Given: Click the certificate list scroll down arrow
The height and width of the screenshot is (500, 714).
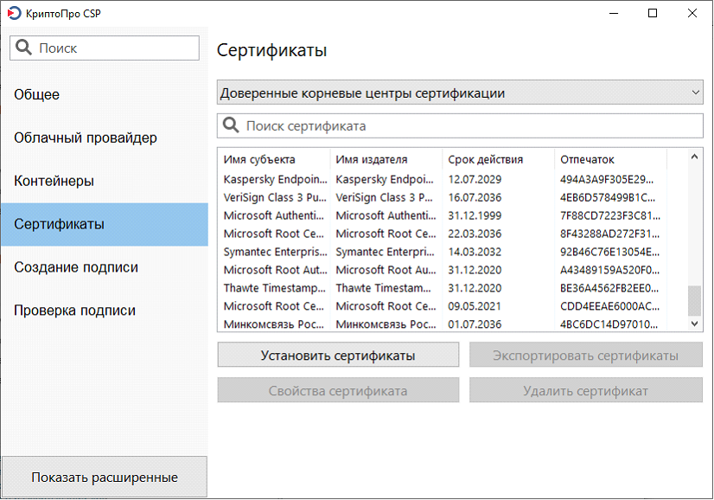Looking at the screenshot, I should pyautogui.click(x=694, y=324).
